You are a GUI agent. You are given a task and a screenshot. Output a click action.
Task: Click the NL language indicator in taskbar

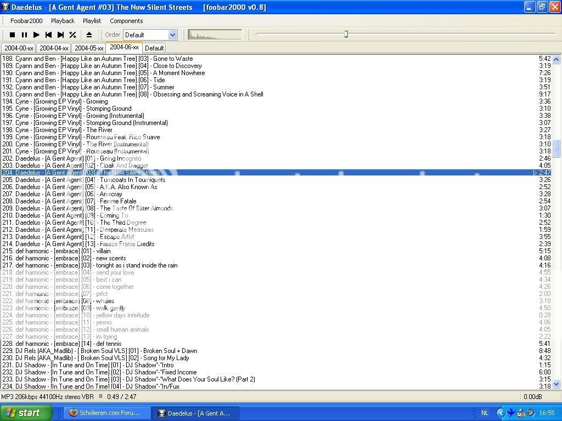pos(485,413)
